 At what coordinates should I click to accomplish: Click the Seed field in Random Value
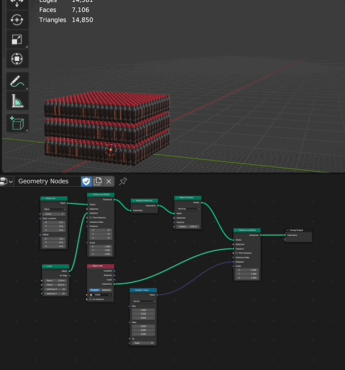click(x=143, y=343)
